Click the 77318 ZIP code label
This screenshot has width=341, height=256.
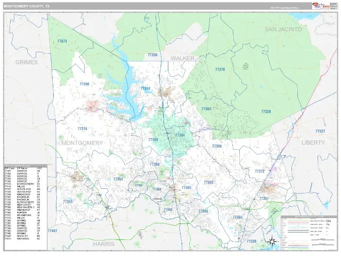click(145, 89)
